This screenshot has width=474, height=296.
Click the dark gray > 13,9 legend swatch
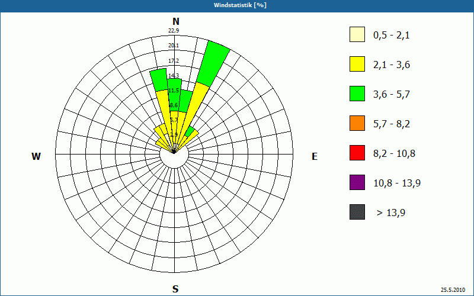357,212
